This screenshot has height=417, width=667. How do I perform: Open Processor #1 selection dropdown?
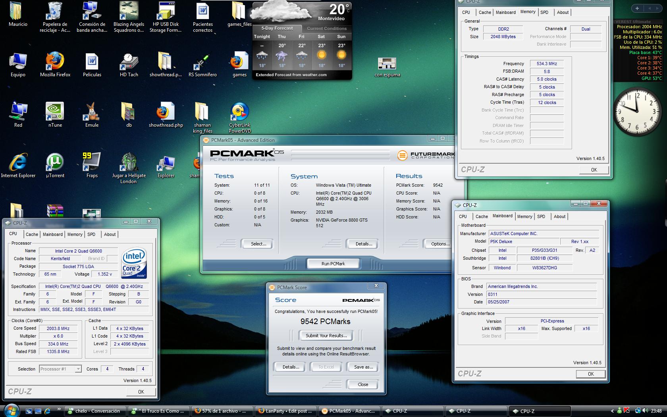tap(60, 369)
